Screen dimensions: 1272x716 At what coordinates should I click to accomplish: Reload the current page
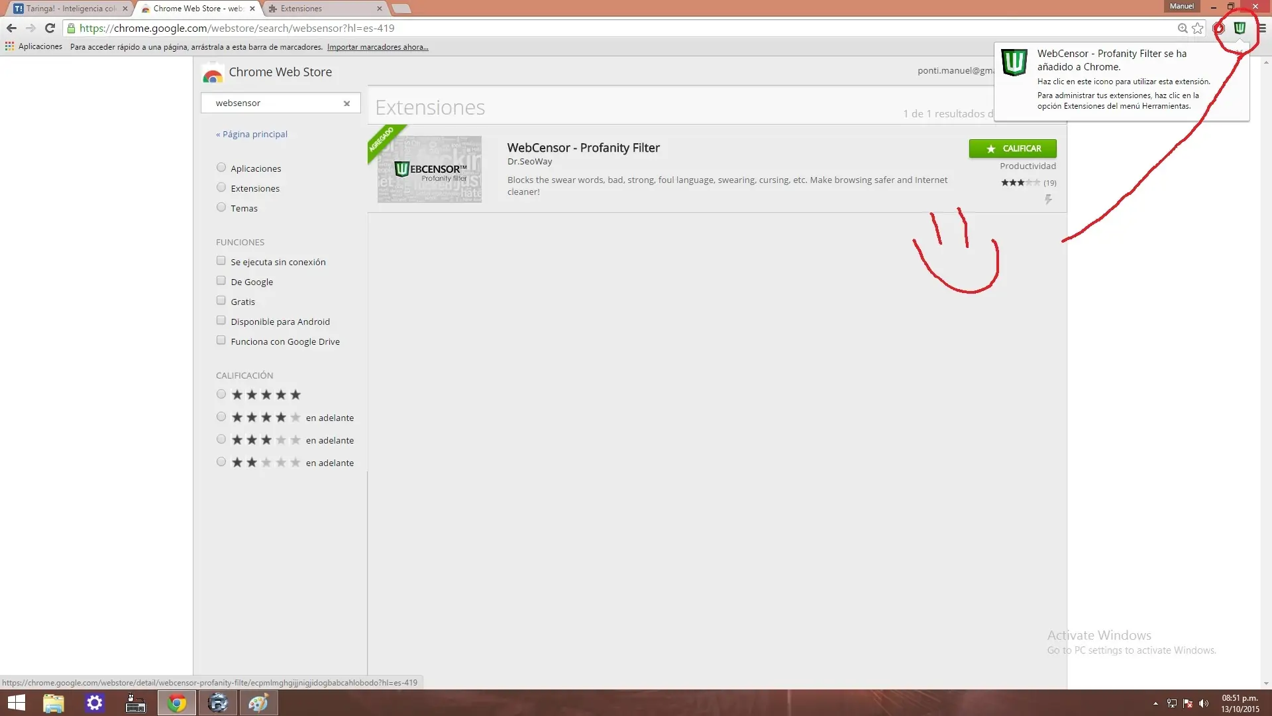pos(50,28)
